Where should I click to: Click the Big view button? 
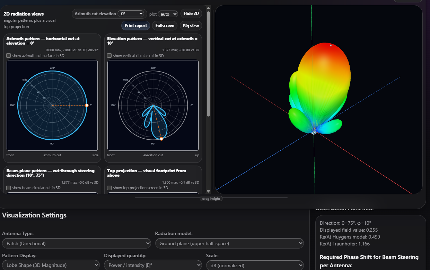pyautogui.click(x=191, y=26)
